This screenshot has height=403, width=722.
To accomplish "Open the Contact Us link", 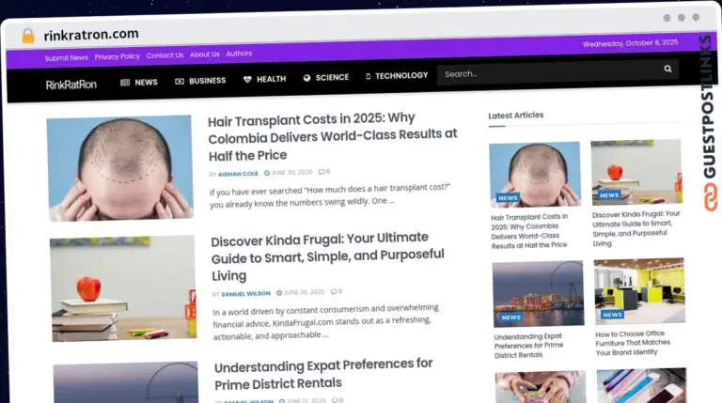I will [165, 55].
